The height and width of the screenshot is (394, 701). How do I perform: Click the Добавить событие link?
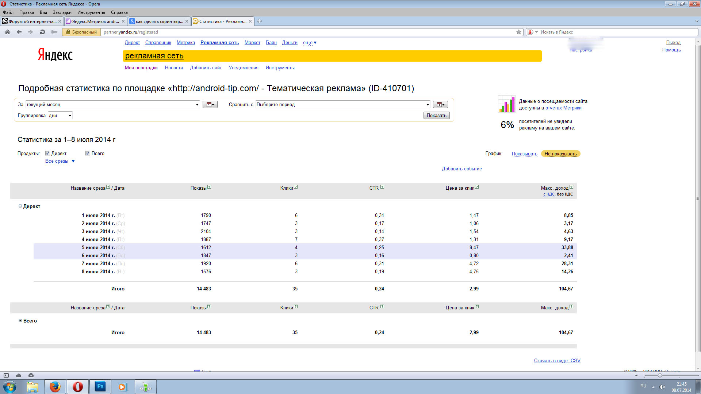pos(462,169)
